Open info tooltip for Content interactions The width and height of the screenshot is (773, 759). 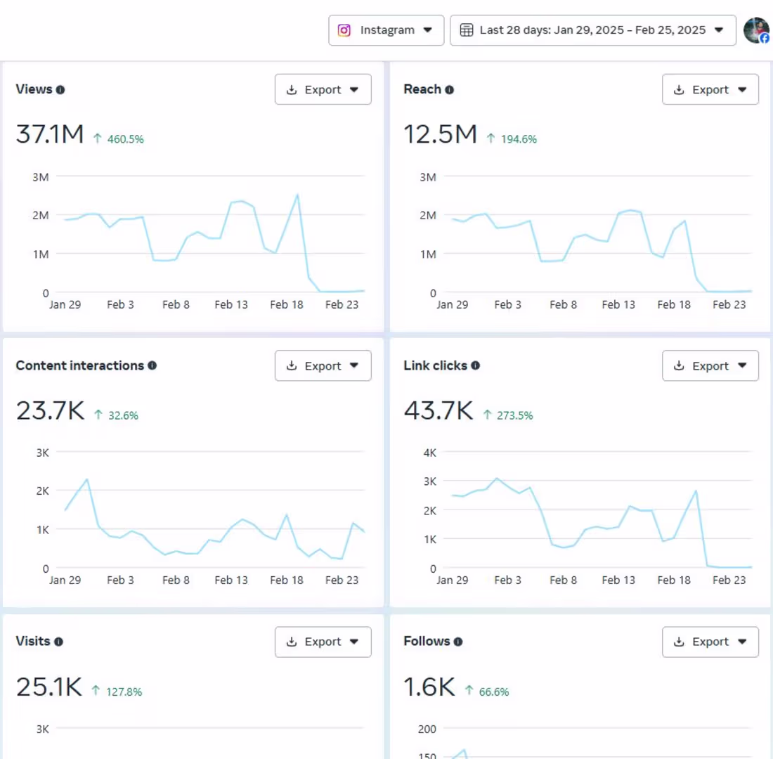pos(152,365)
